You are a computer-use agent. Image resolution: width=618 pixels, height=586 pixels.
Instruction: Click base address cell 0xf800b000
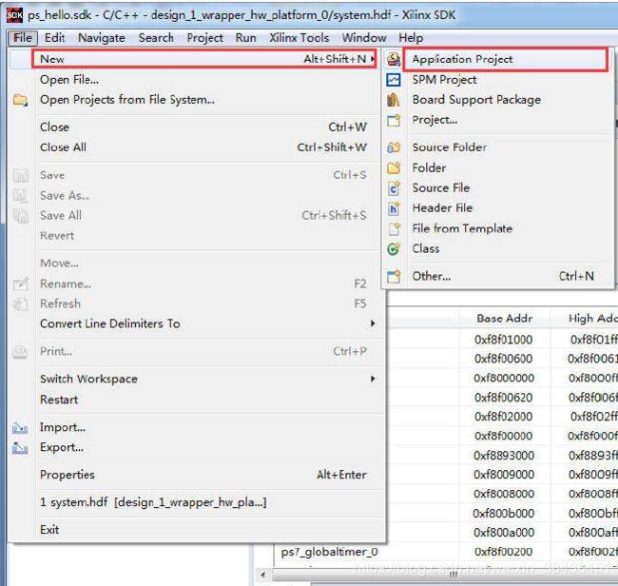(503, 514)
